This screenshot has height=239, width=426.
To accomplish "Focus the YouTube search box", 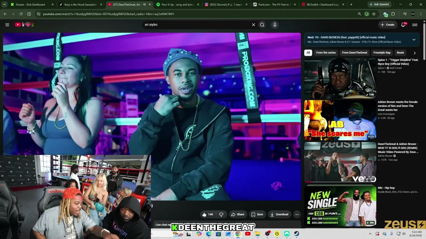I will pos(196,25).
